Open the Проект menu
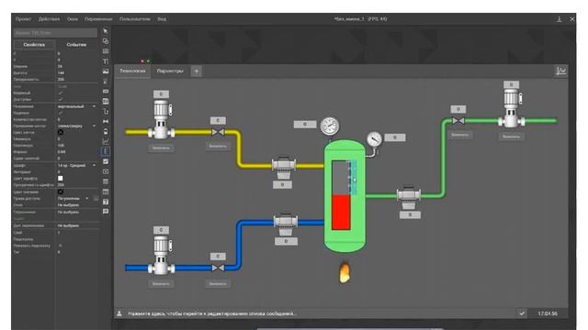 [x=23, y=18]
